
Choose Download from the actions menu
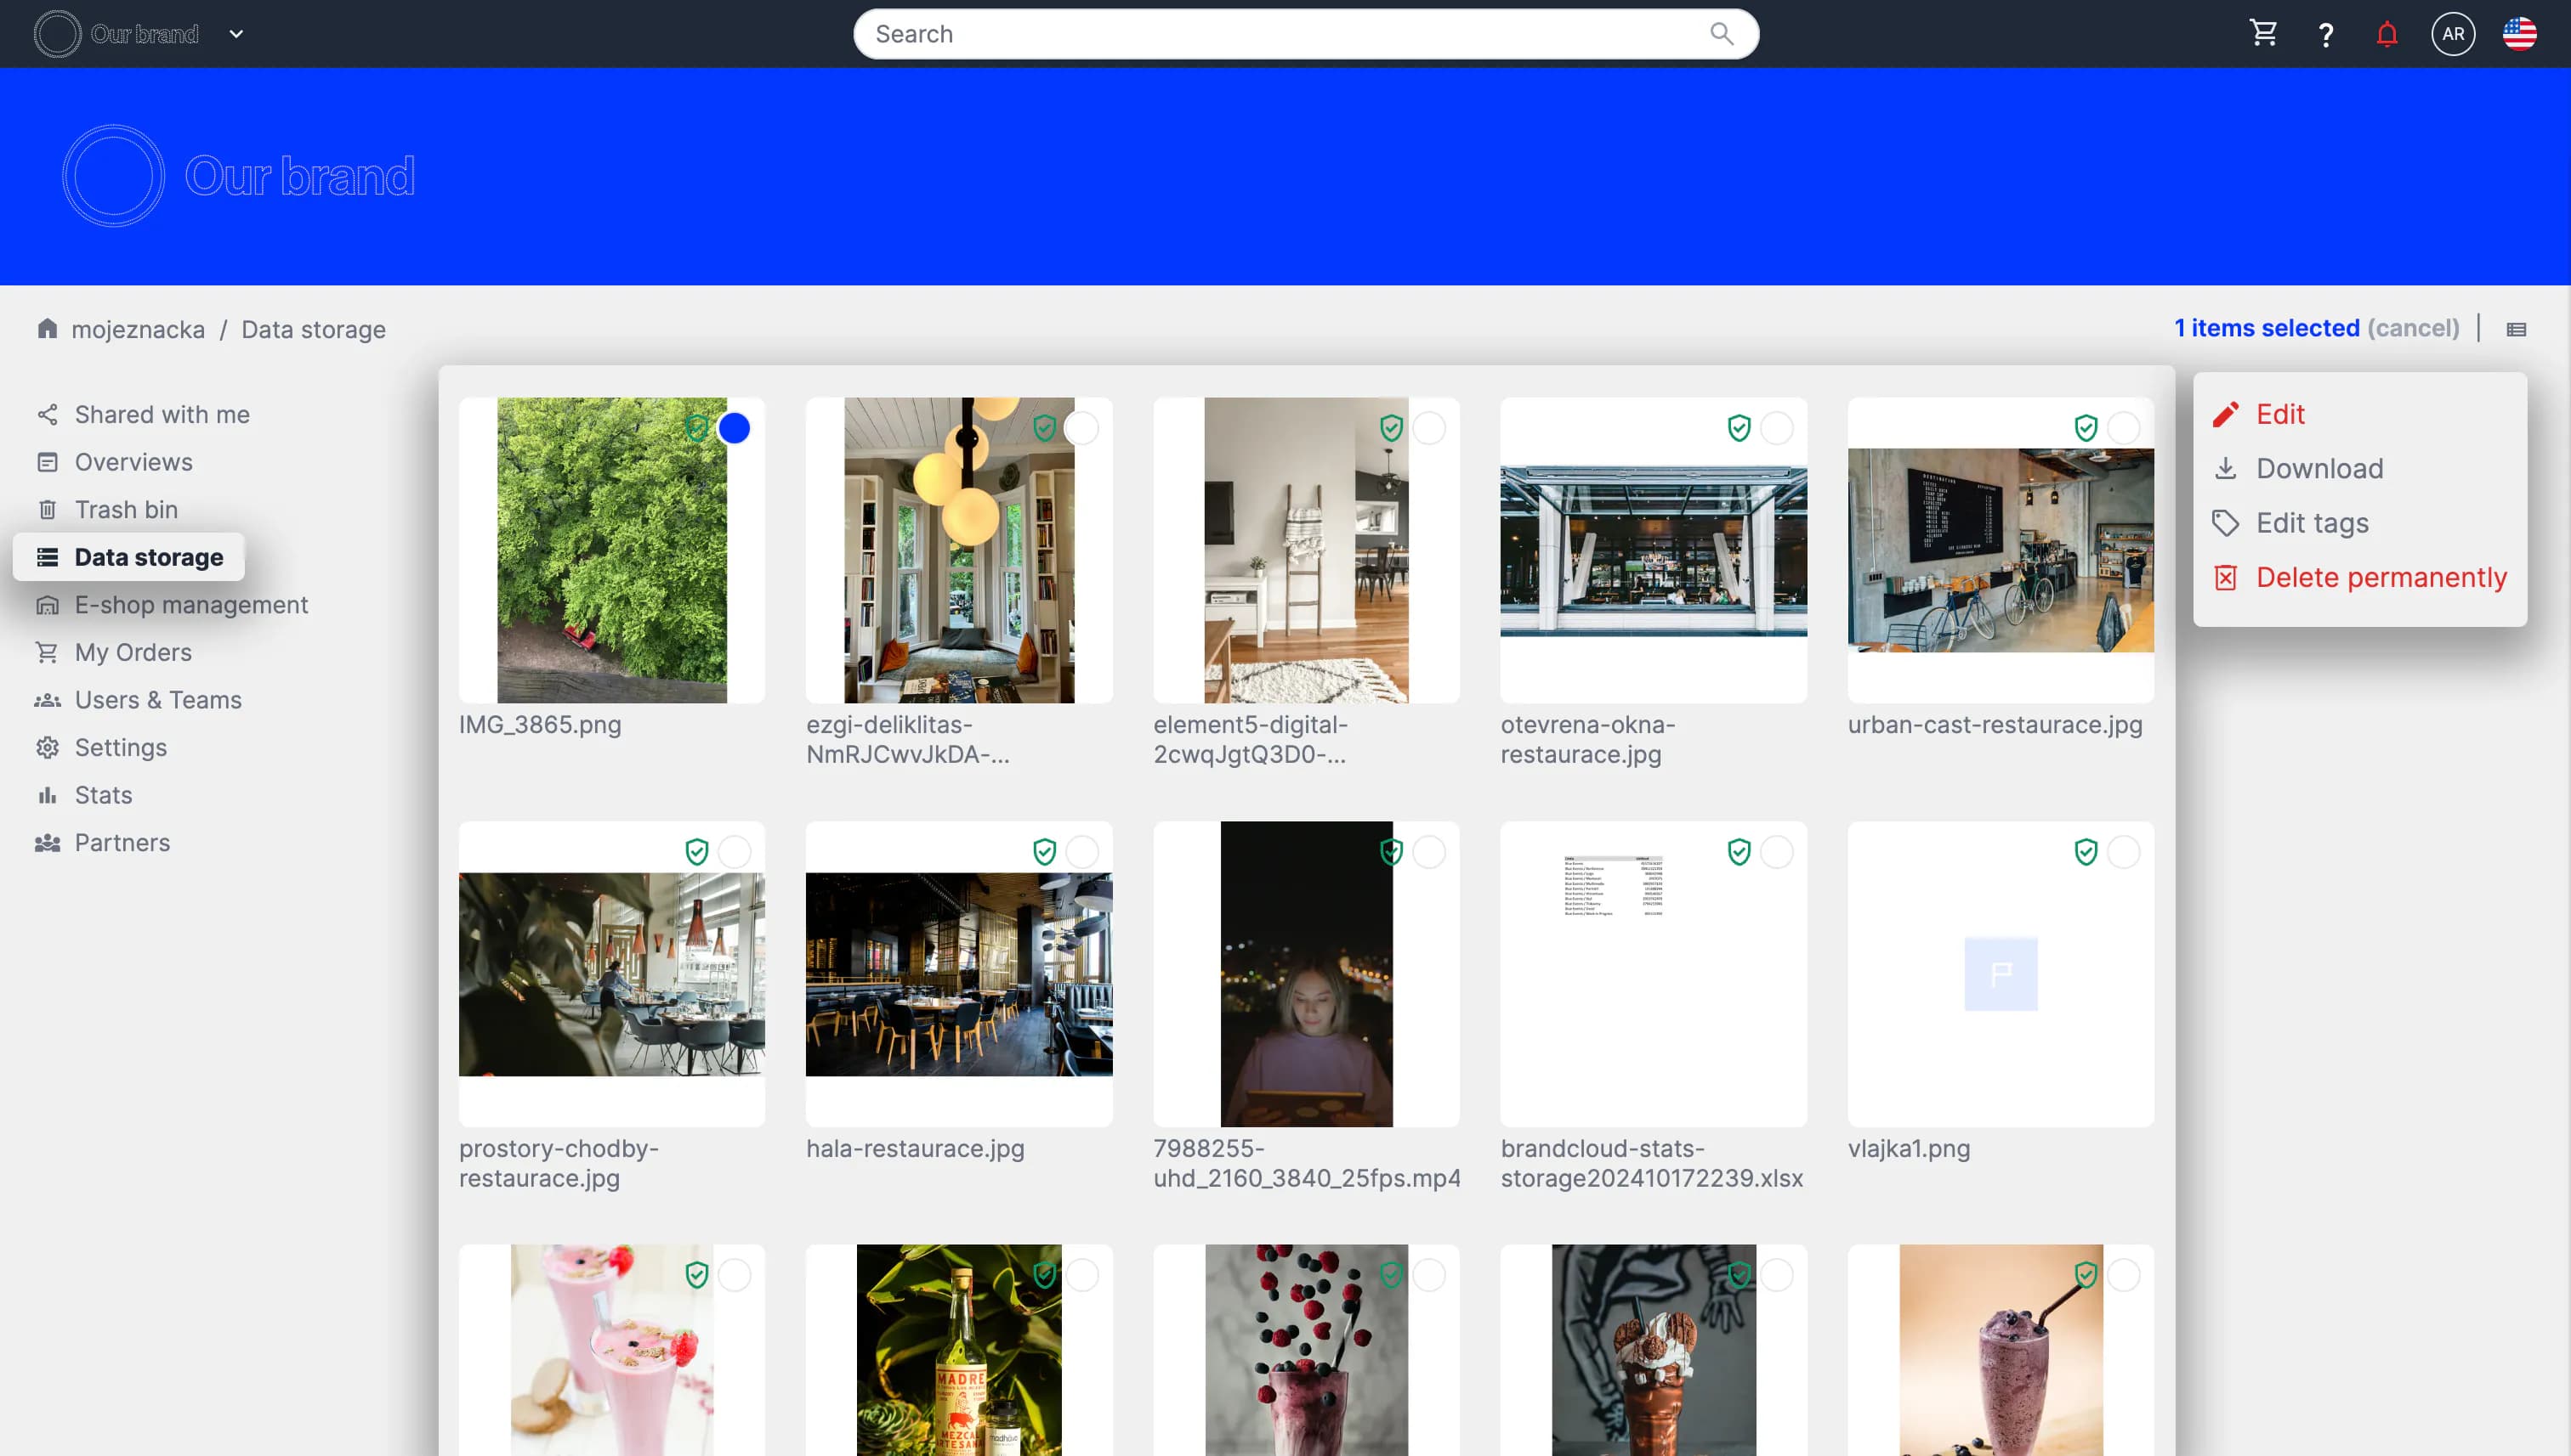pos(2318,468)
